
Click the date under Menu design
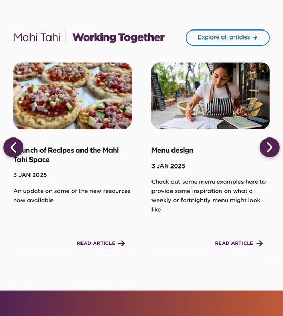point(168,166)
